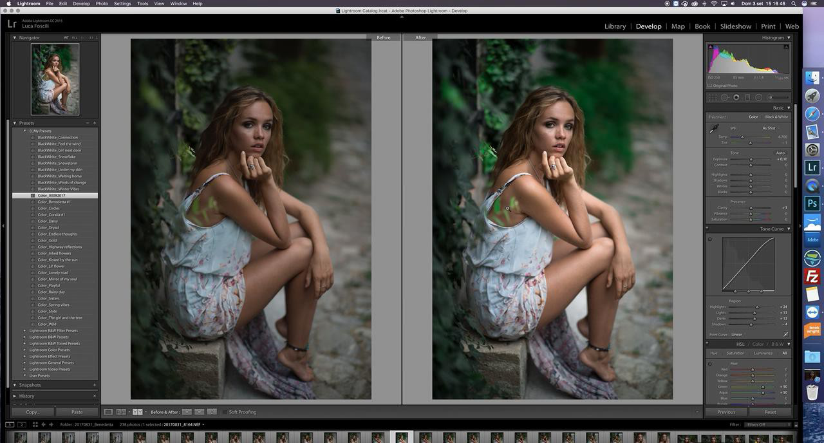The image size is (824, 443).
Task: Open the Point Curve Linear dropdown
Action: pyautogui.click(x=737, y=334)
